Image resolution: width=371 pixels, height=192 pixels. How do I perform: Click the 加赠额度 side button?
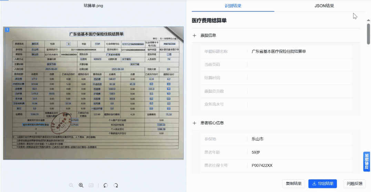pos(367,162)
